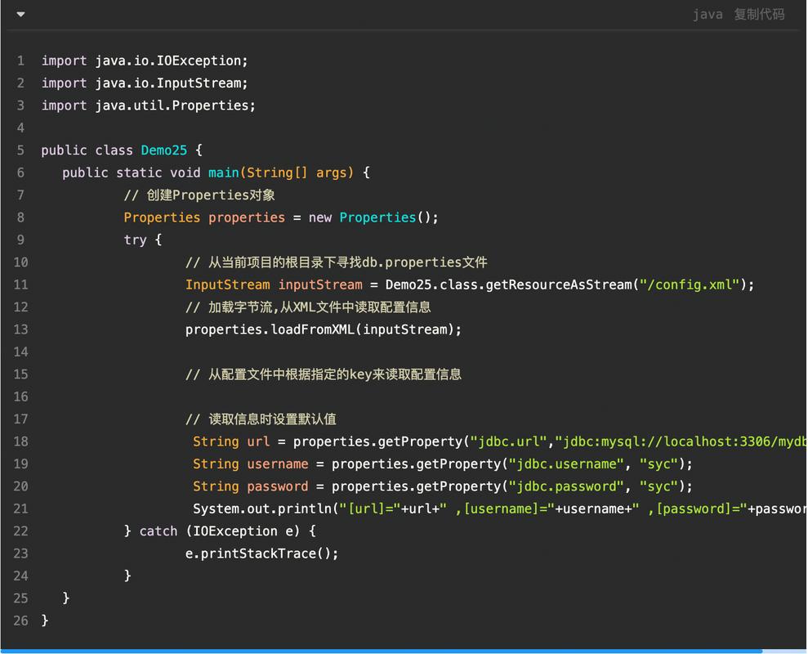Click the printStackTrace call

(x=261, y=553)
